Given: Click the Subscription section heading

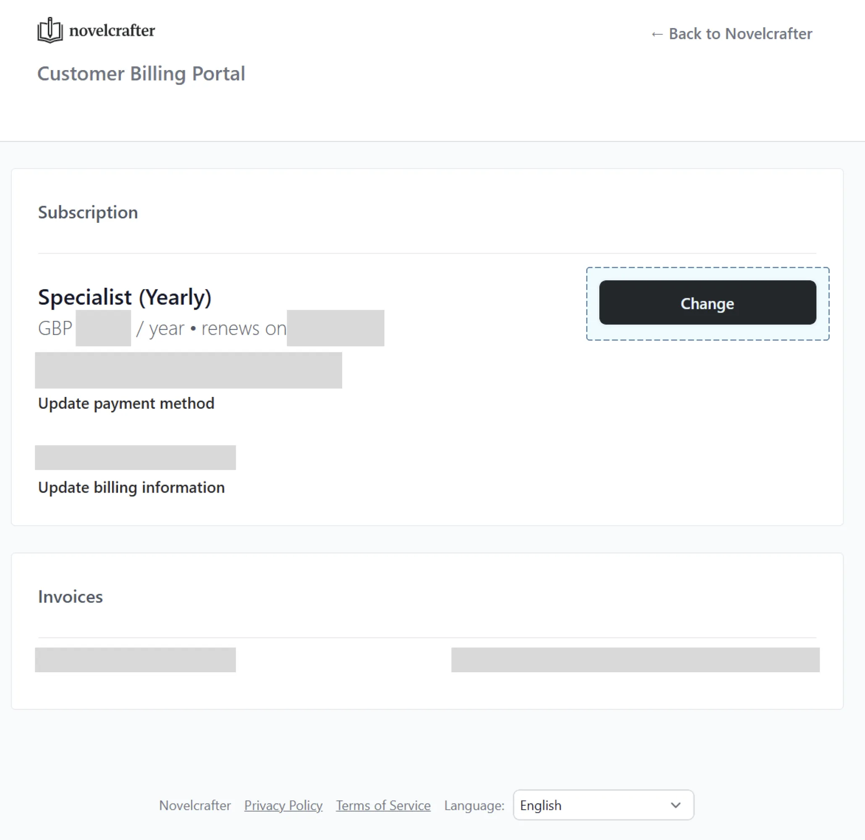Looking at the screenshot, I should 88,212.
